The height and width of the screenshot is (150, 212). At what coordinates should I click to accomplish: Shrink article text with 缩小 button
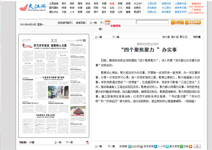point(175,37)
